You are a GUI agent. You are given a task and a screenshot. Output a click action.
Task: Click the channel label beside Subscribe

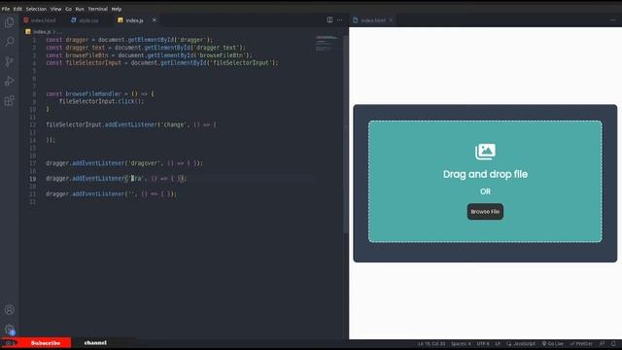[x=95, y=343]
